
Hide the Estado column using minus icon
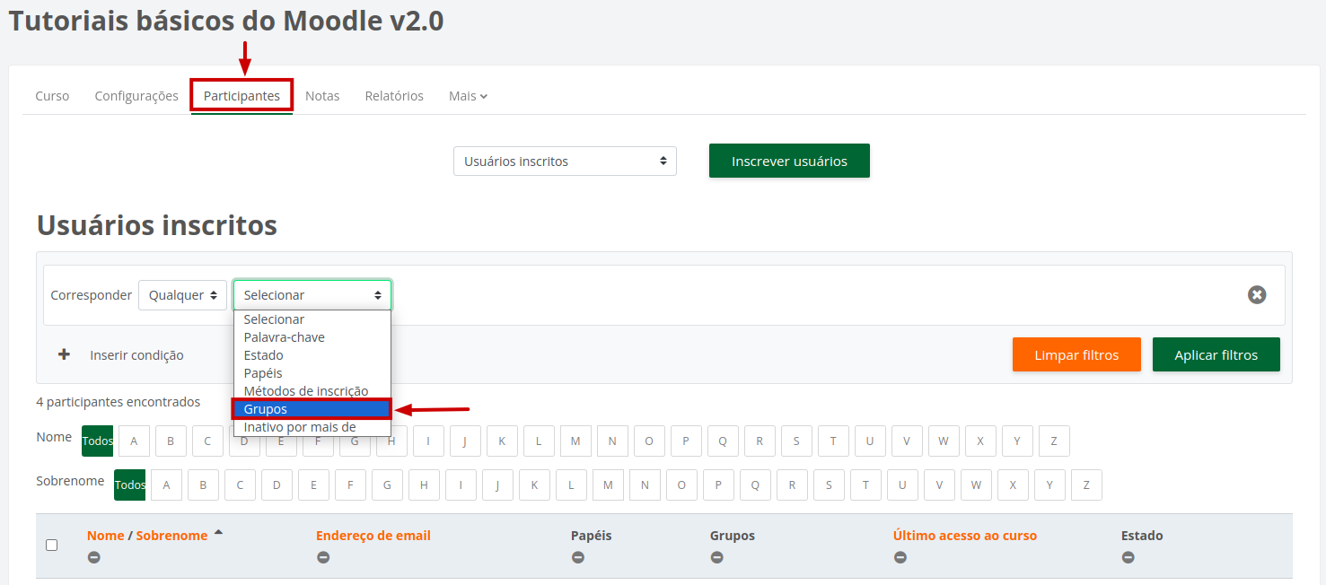[1128, 557]
